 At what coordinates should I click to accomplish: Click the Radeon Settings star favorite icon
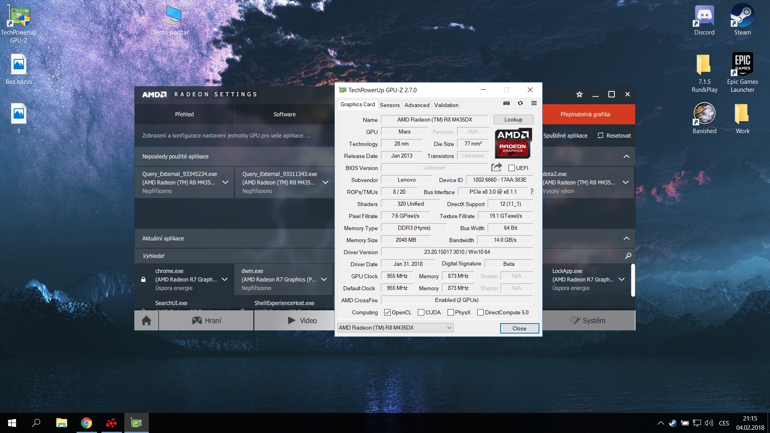coord(579,95)
